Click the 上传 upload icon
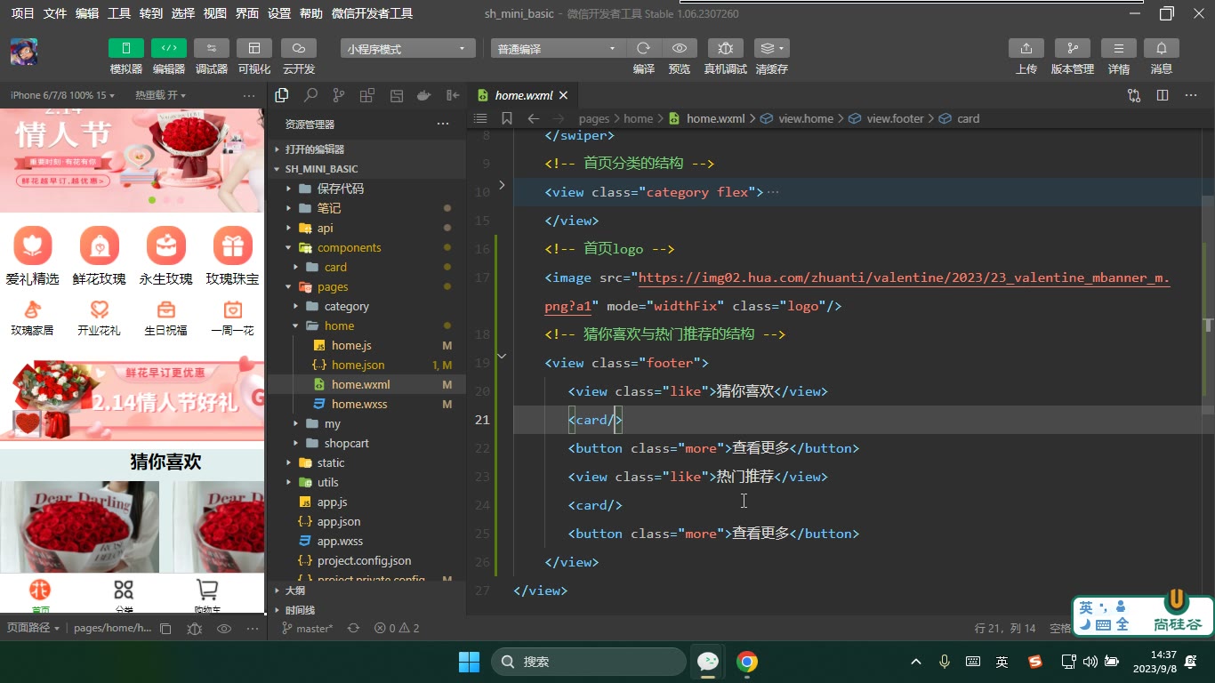 pyautogui.click(x=1026, y=48)
